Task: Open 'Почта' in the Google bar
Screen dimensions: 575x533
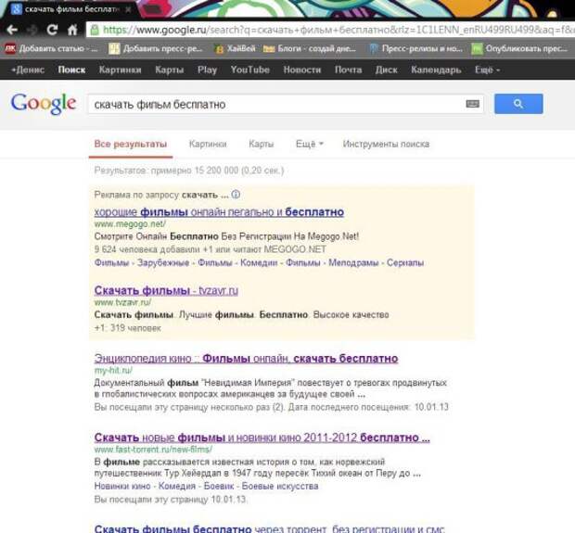Action: pos(349,70)
